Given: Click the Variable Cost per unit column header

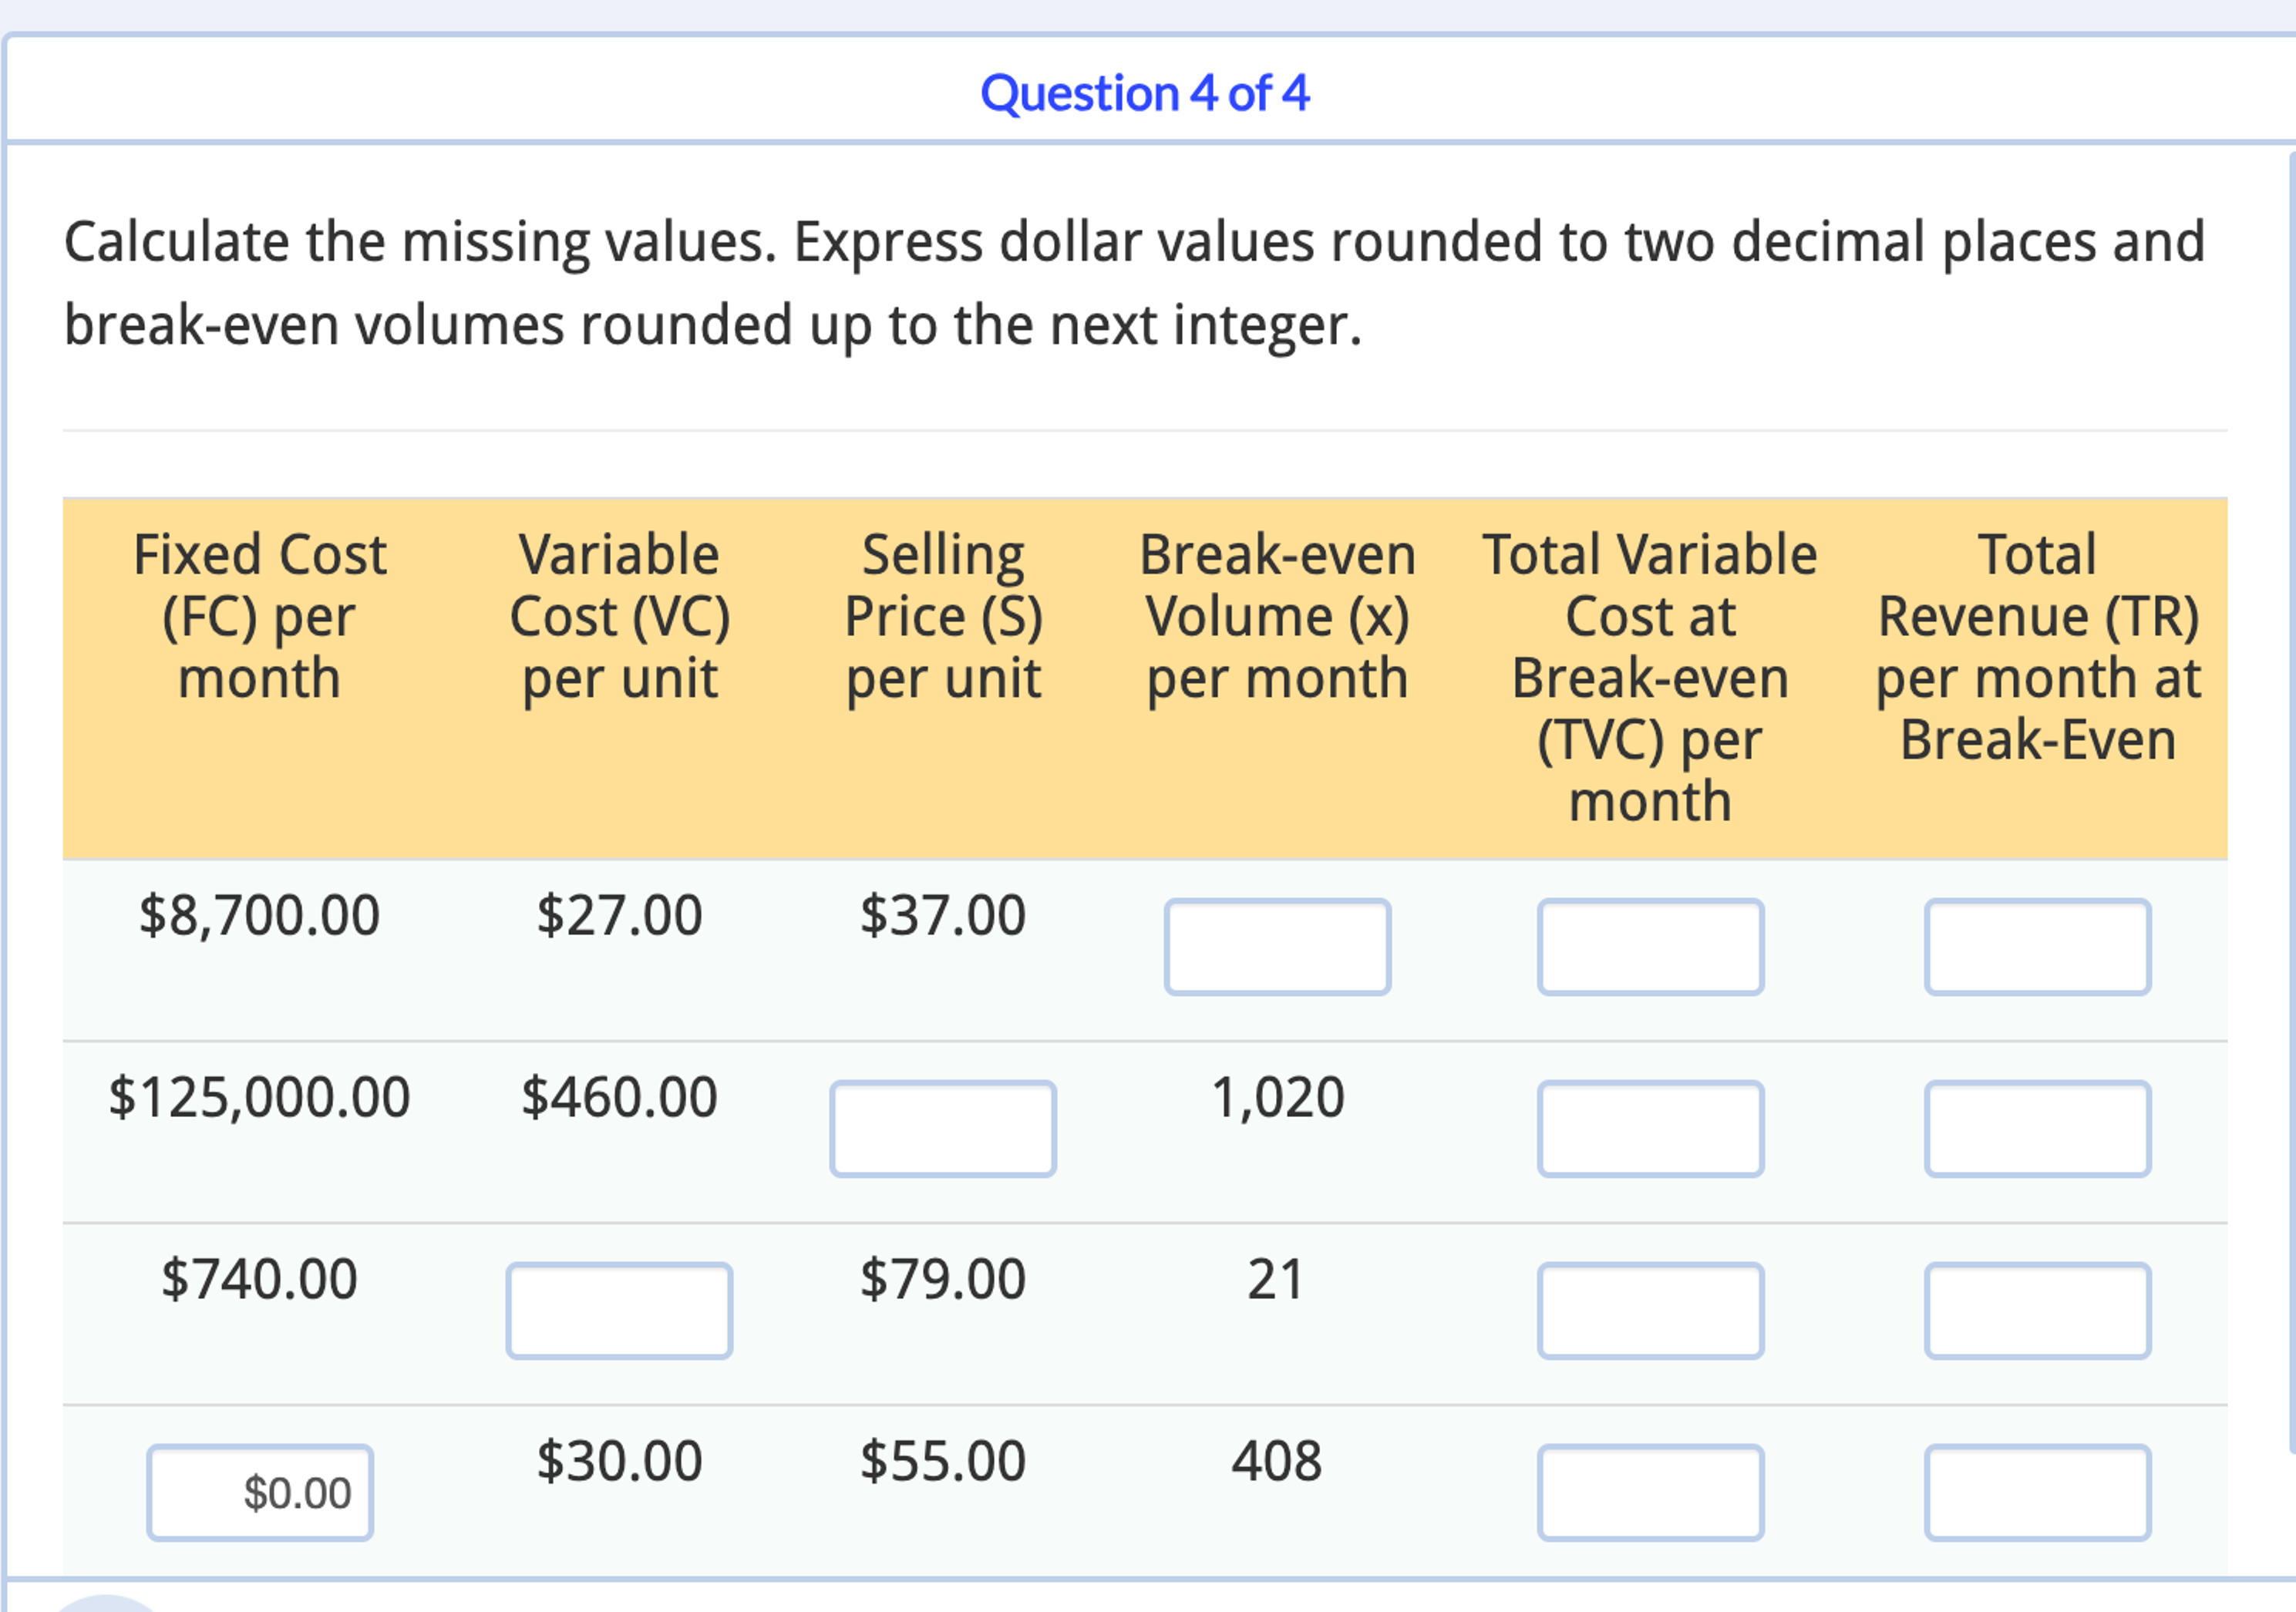Looking at the screenshot, I should coord(622,616).
